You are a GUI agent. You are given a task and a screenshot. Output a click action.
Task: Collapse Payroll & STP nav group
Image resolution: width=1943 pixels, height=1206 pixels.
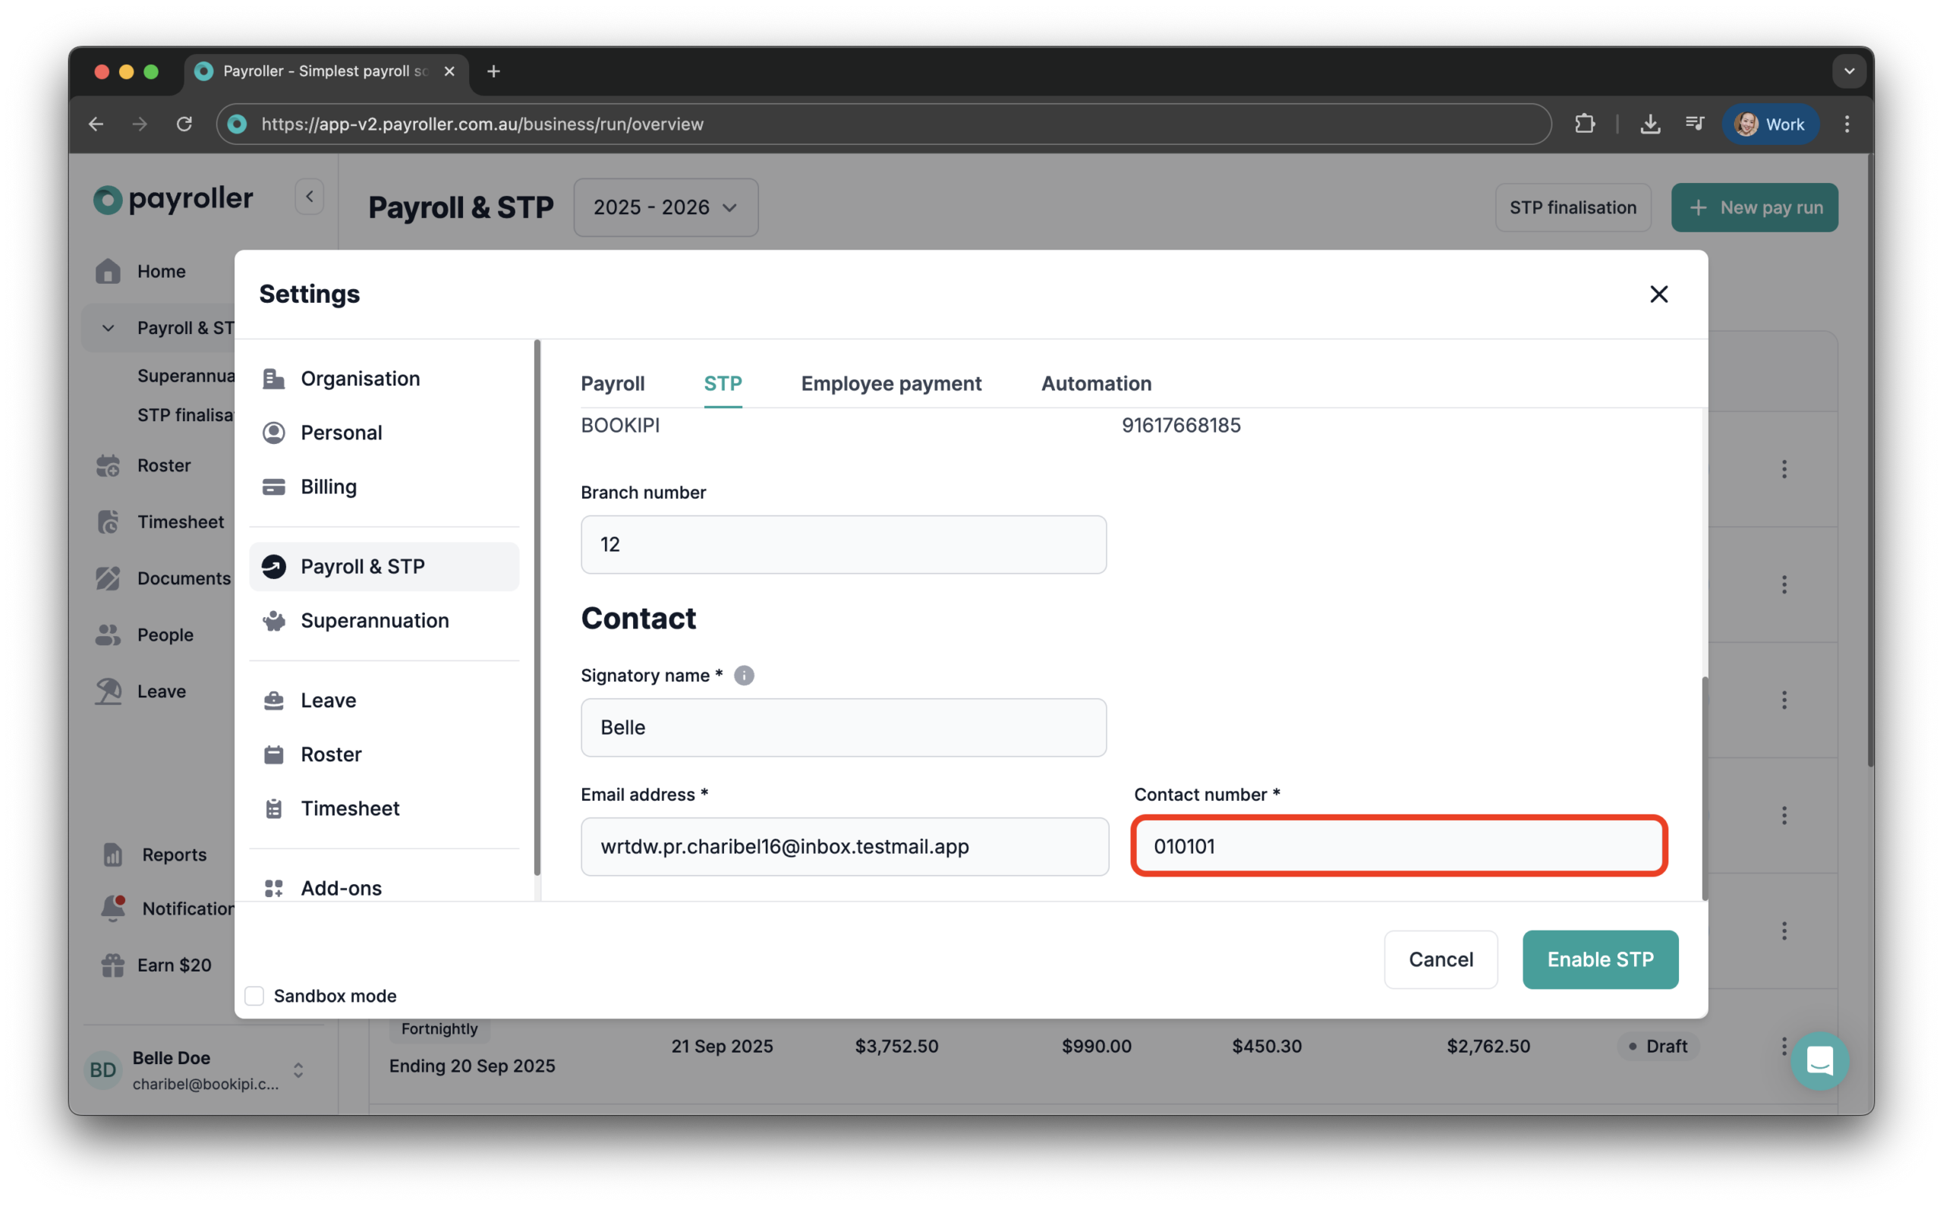pos(109,328)
